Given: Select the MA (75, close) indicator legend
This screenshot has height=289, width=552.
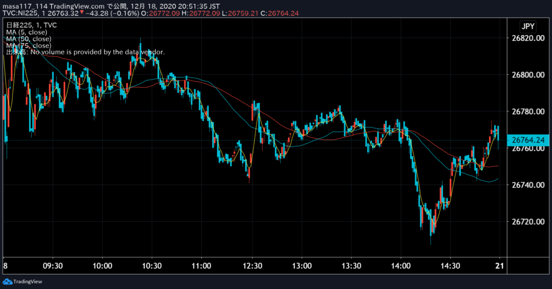Looking at the screenshot, I should 29,45.
